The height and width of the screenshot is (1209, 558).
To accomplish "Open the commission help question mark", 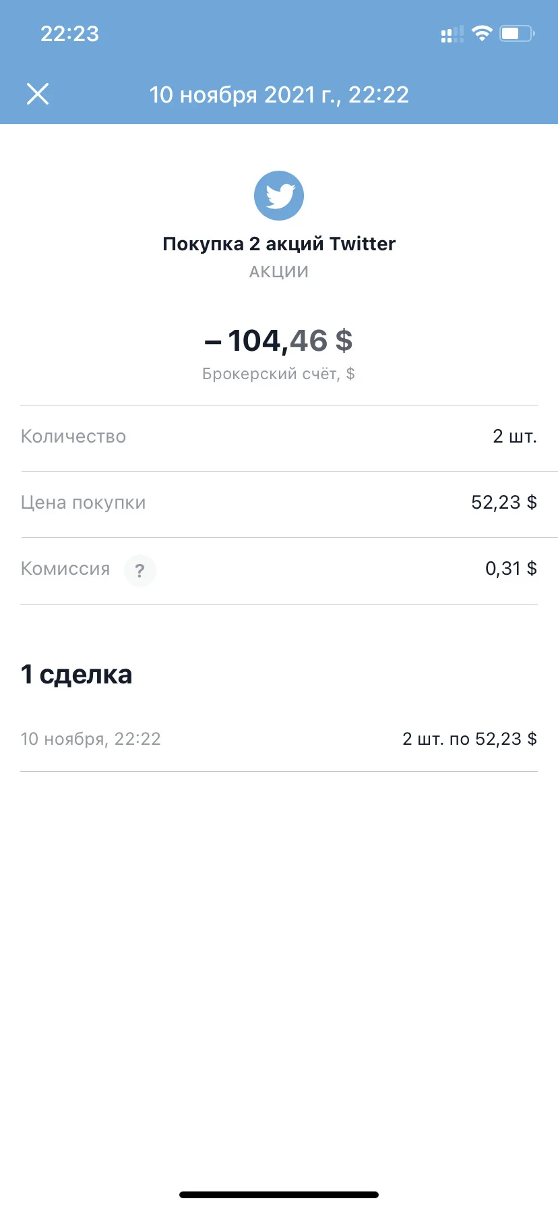I will (x=140, y=571).
